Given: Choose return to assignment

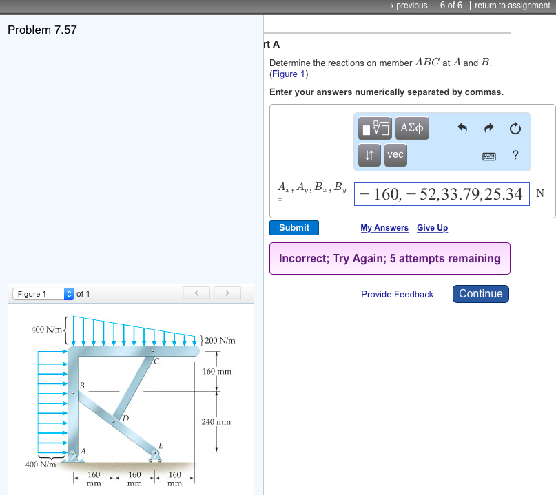Looking at the screenshot, I should coord(513,6).
